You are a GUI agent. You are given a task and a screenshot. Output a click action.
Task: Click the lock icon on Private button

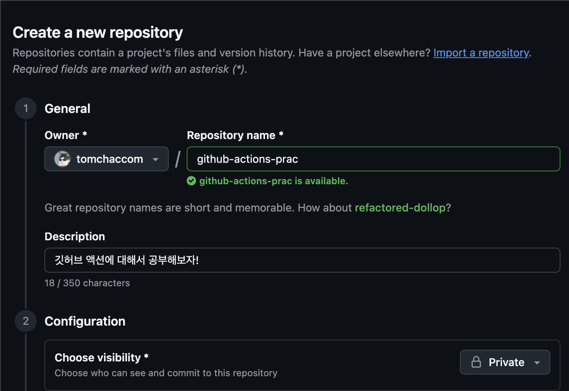pos(476,362)
